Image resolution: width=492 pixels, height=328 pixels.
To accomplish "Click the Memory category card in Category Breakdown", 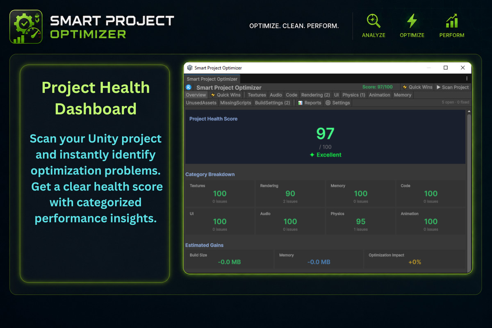I will [x=361, y=193].
